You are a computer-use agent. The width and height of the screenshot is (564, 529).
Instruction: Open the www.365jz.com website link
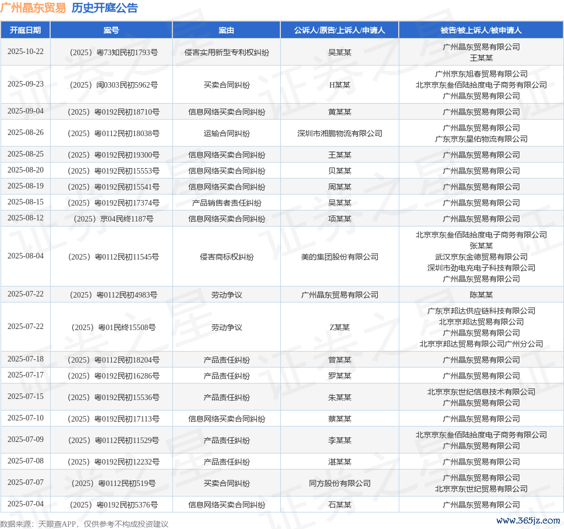point(528,520)
